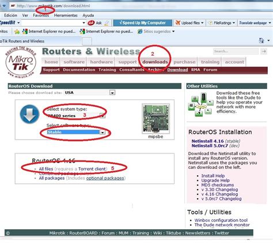This screenshot has height=243, width=273.
Task: Select the software site tab
Action: click(x=74, y=62)
